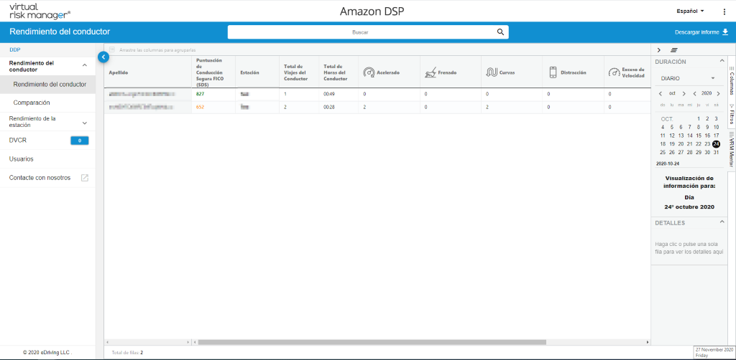Viewport: 736px width, 360px height.
Task: Select October 7 in the calendar
Action: pos(689,127)
